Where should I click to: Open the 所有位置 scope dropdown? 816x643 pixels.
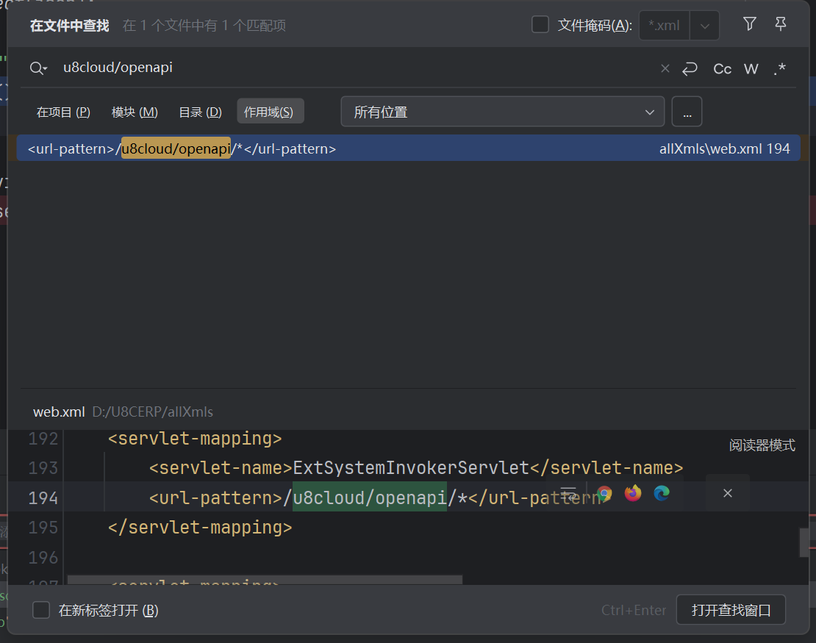tap(502, 111)
